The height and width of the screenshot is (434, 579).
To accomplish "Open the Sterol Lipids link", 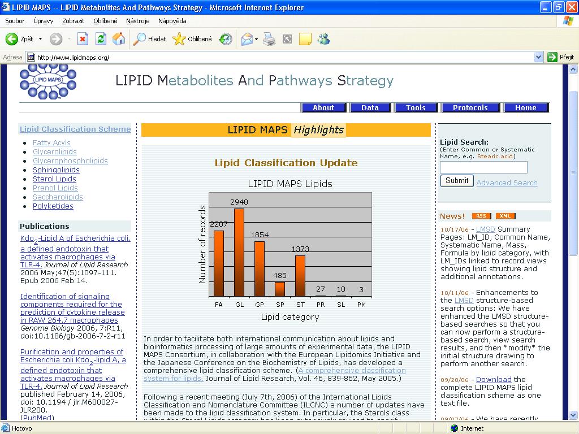I will tap(54, 179).
